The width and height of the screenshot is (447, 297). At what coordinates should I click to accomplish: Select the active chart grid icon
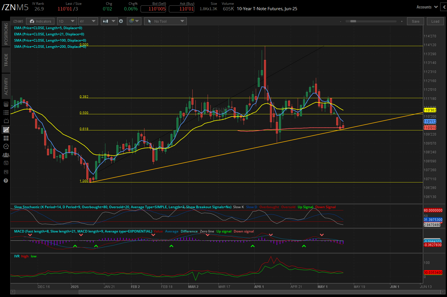[6, 130]
